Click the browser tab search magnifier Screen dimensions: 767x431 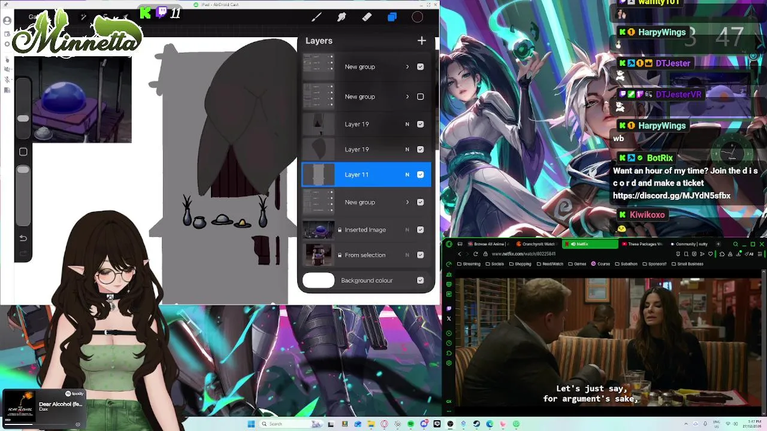pyautogui.click(x=735, y=244)
